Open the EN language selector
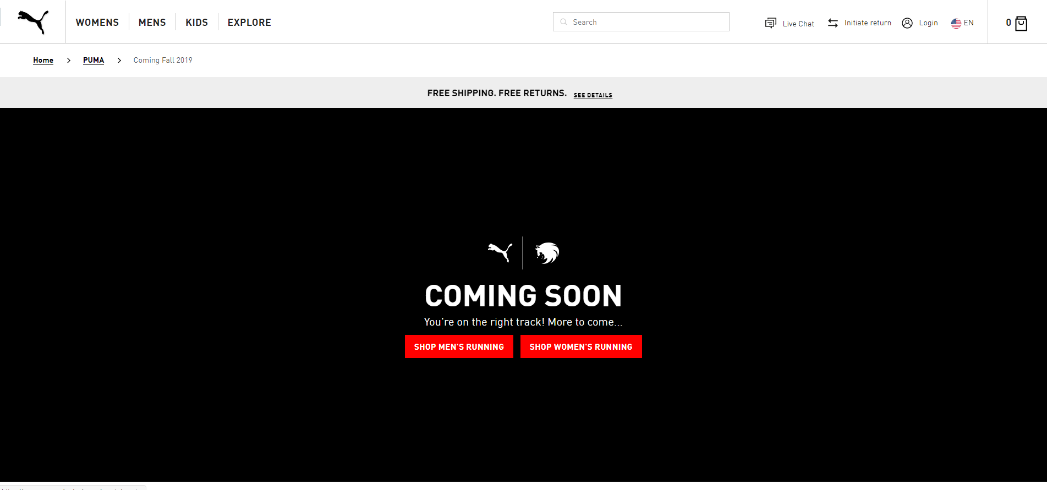This screenshot has height=490, width=1047. [x=969, y=23]
